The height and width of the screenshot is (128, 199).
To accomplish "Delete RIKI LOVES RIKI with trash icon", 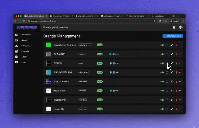I will (176, 73).
